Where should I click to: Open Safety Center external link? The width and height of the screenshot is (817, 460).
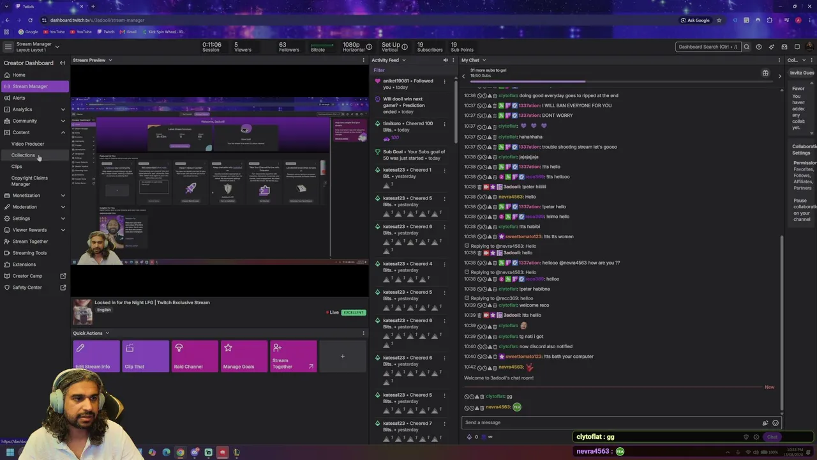34,287
